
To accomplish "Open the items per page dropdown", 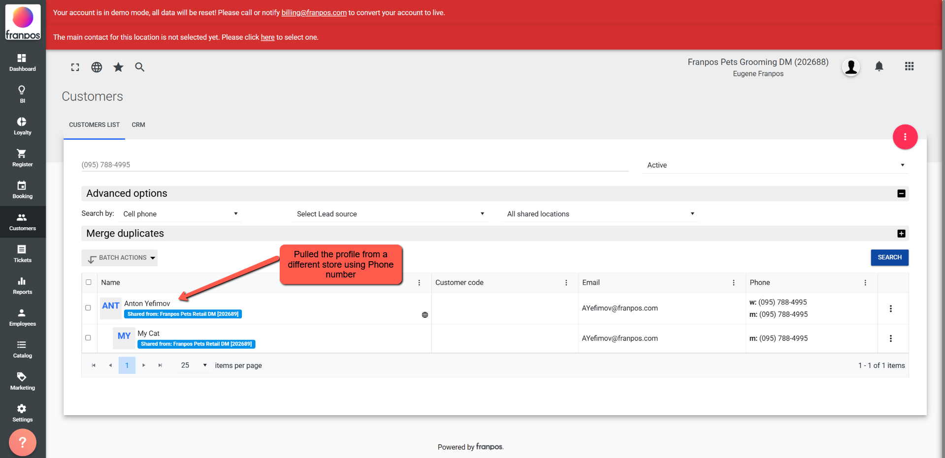I will coord(193,366).
